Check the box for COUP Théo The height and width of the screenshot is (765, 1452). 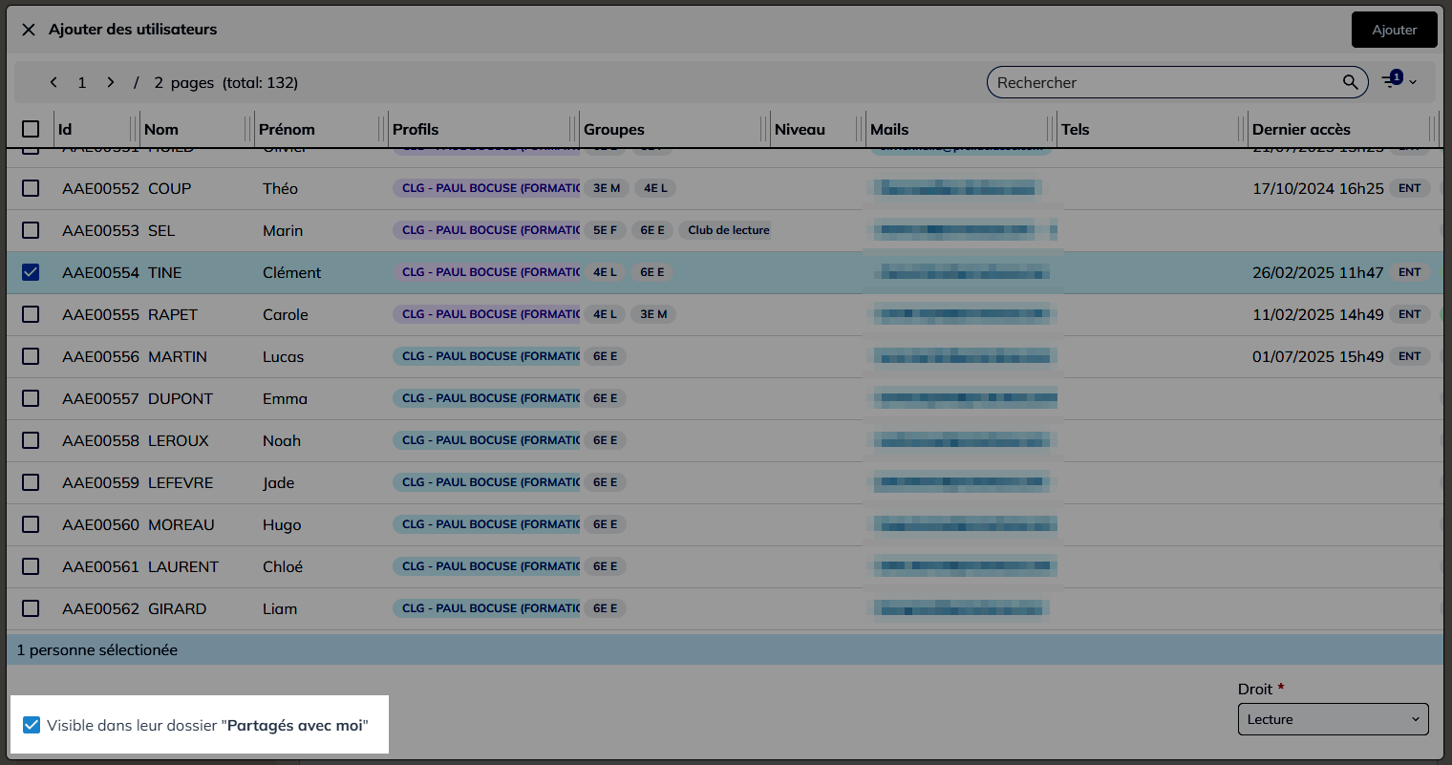(x=31, y=188)
